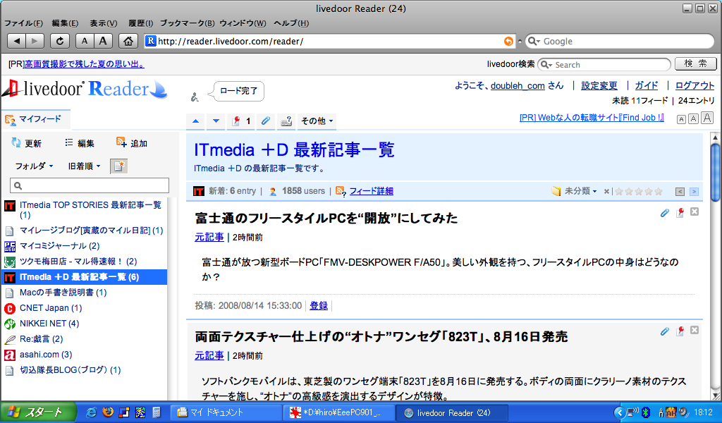Rate this feed five stars
Screen dimensions: 722x423
point(659,192)
